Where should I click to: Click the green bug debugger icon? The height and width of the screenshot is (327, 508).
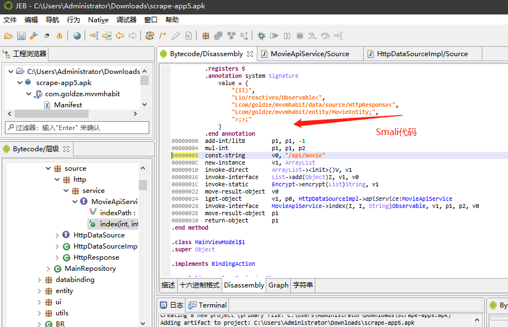point(261,36)
